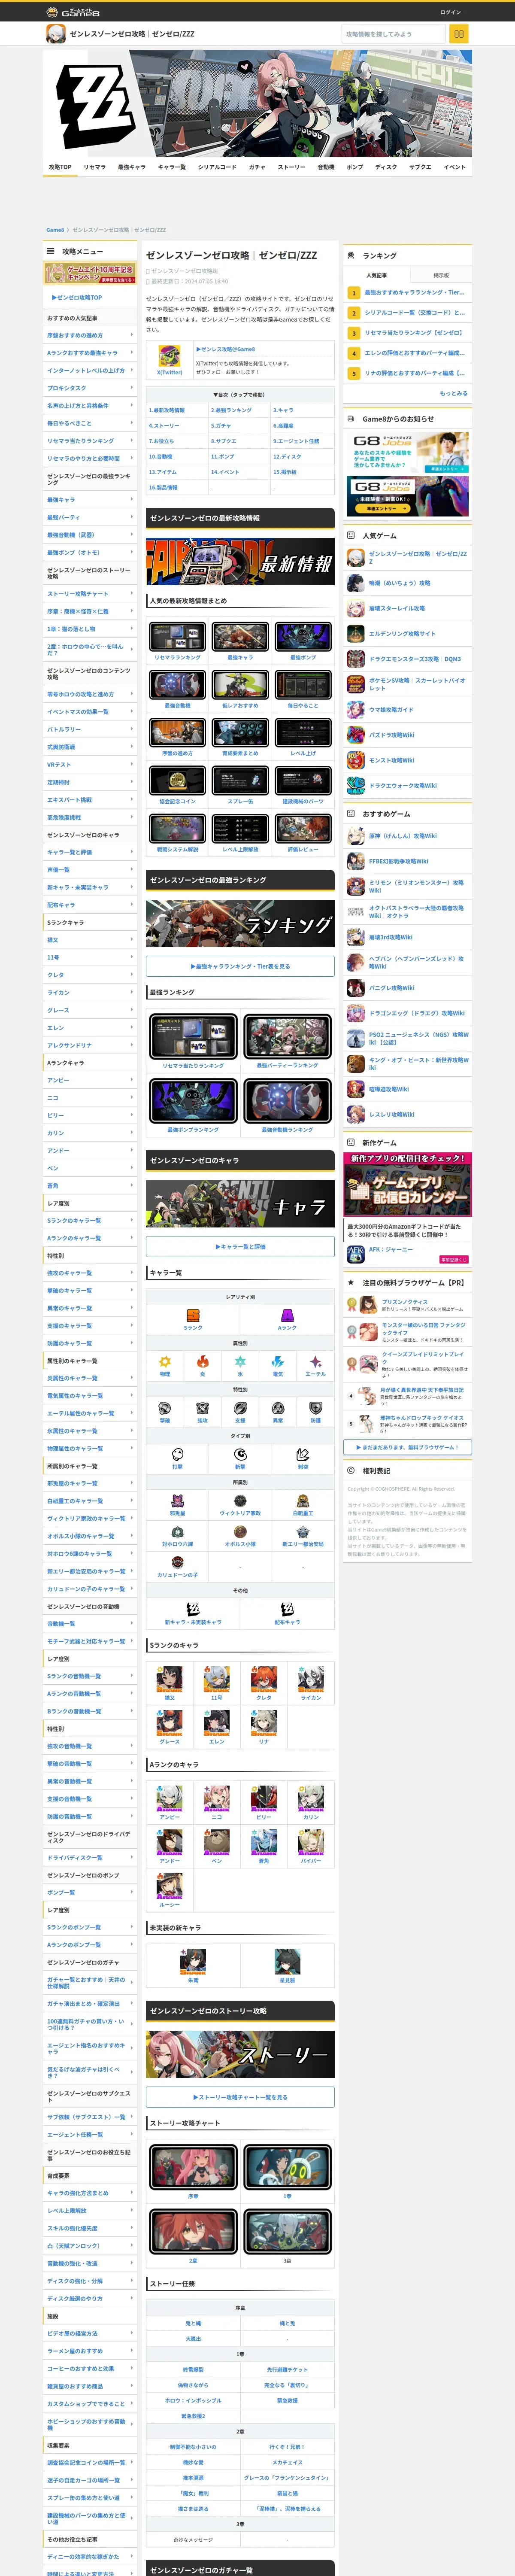Click the yellow search button beside the search field
The image size is (515, 2576).
point(459,34)
